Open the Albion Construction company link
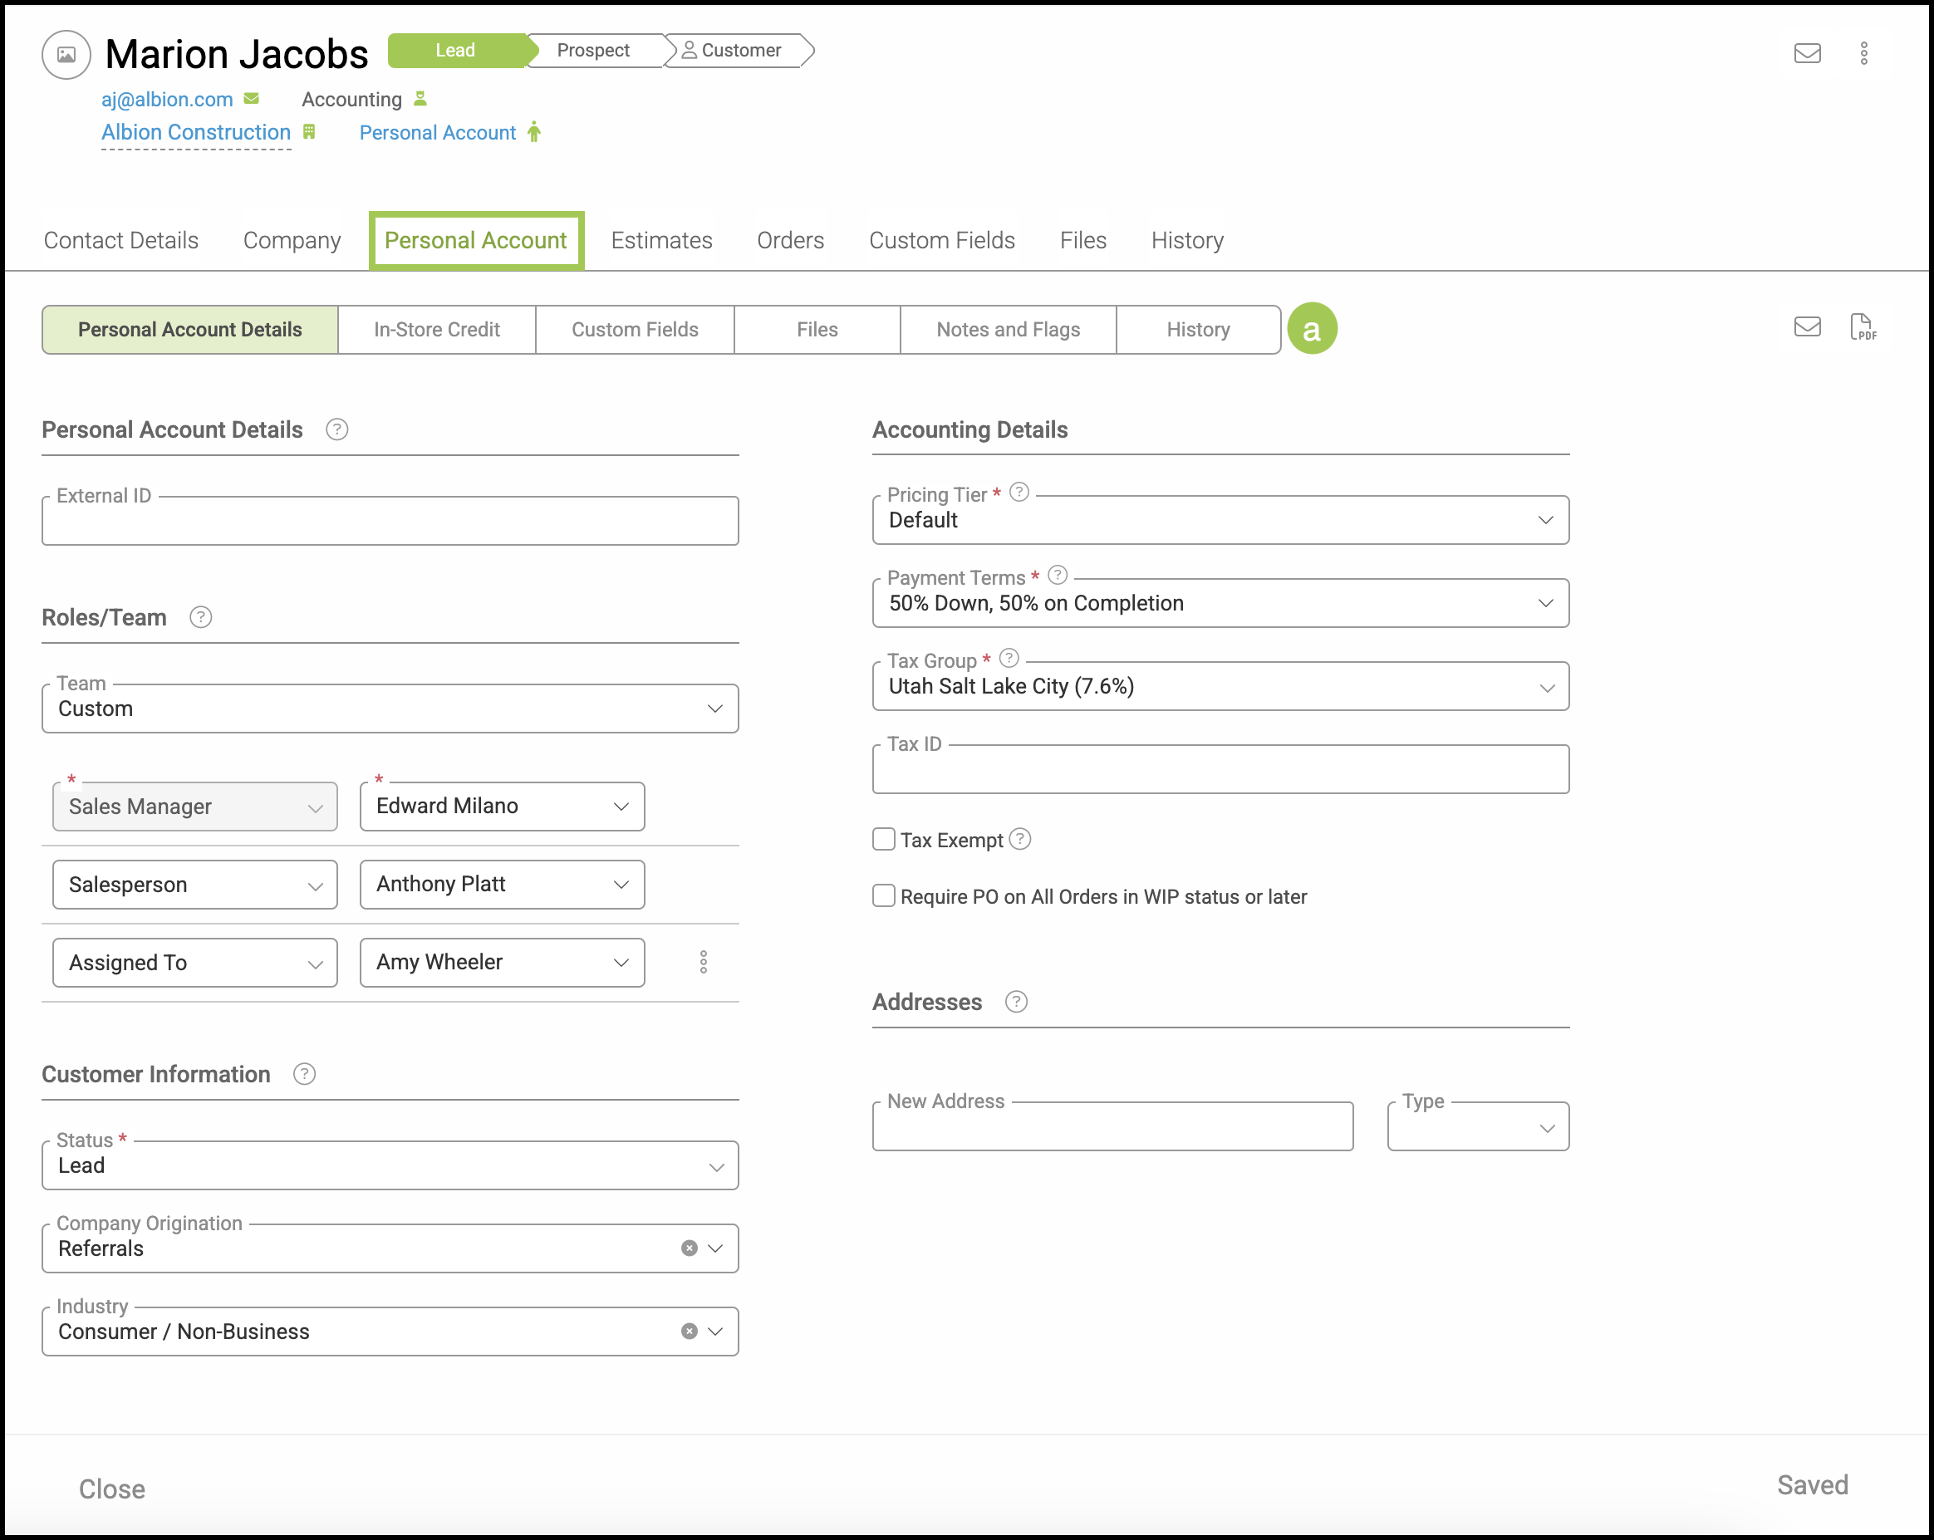 195,132
